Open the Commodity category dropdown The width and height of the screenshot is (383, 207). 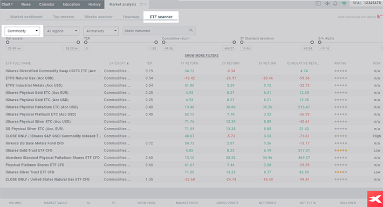22,31
